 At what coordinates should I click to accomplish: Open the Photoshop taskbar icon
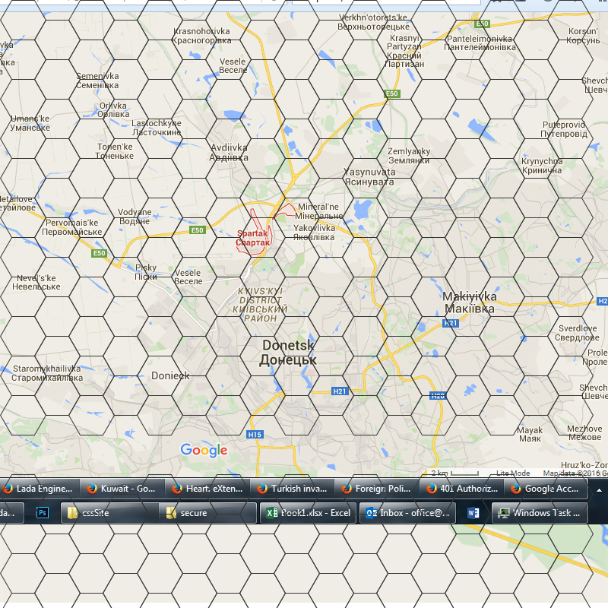(43, 512)
